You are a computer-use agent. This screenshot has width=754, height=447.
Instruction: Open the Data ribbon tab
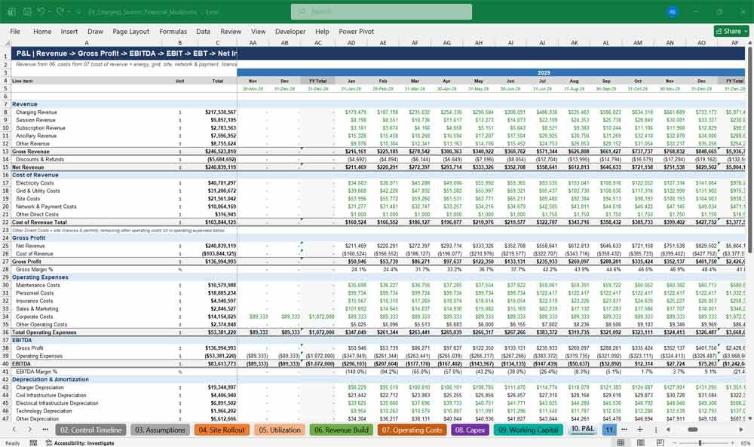203,31
